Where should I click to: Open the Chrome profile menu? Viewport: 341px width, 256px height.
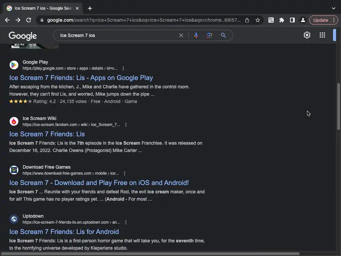[303, 20]
